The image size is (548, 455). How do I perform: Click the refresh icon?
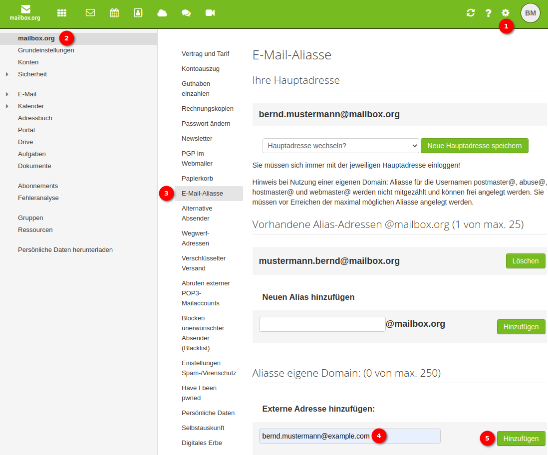click(471, 13)
